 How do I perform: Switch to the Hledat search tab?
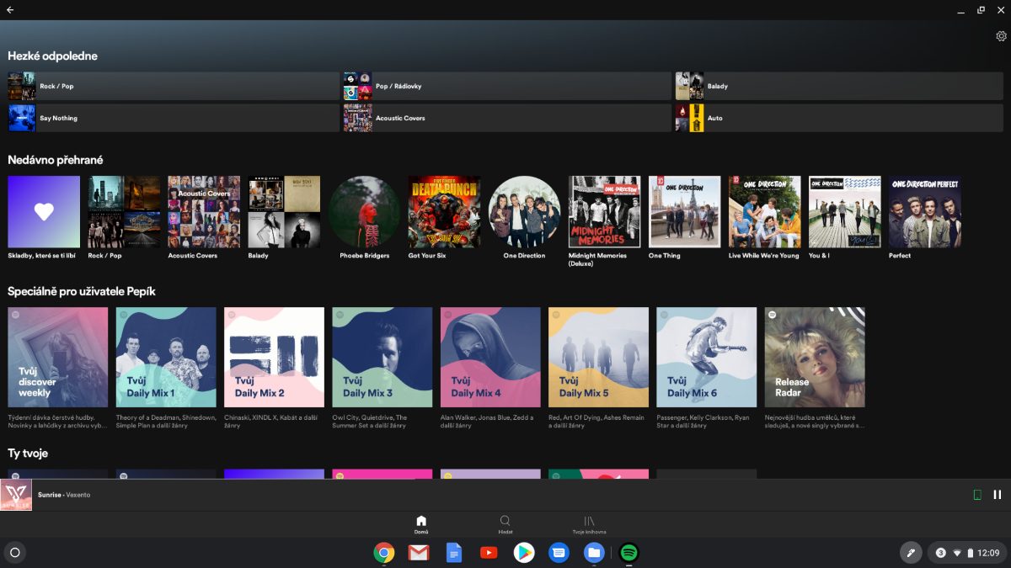click(x=505, y=525)
